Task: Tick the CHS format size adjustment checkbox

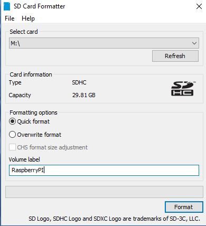Action: pos(12,147)
